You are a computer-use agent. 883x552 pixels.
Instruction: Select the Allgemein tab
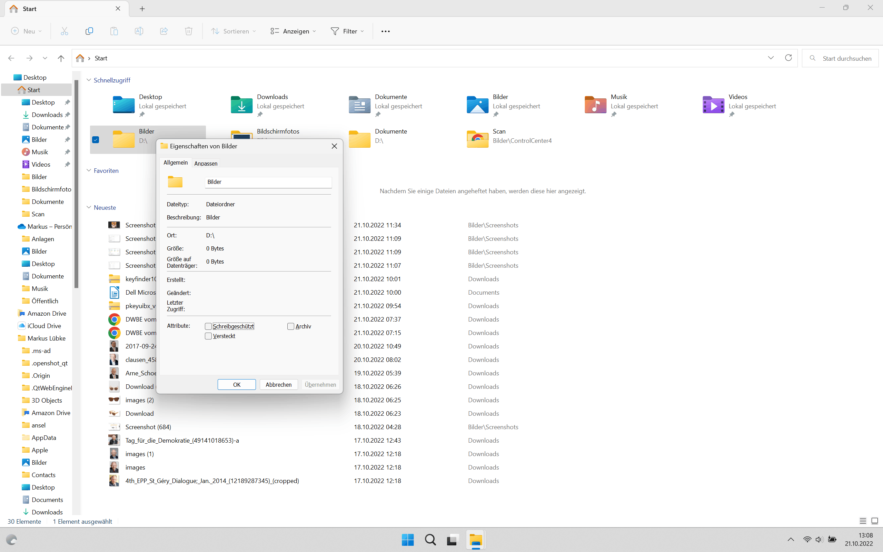[x=176, y=162]
